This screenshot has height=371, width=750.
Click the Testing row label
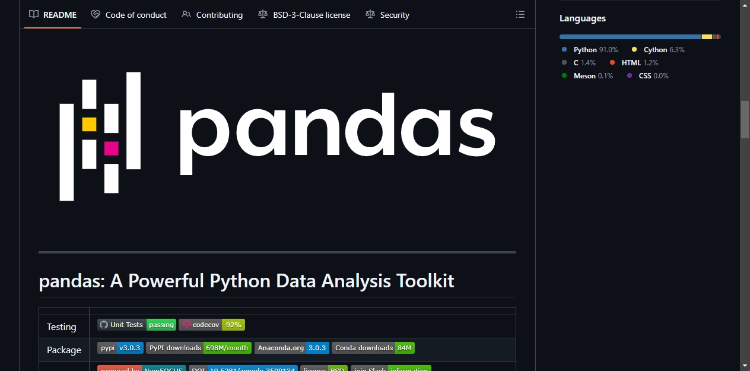click(x=62, y=326)
